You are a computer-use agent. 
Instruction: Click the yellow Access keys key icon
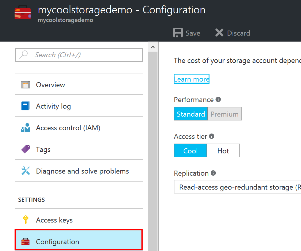26,220
